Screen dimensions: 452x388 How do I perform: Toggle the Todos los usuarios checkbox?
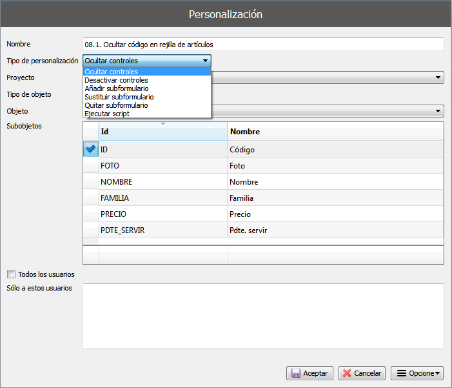(11, 274)
